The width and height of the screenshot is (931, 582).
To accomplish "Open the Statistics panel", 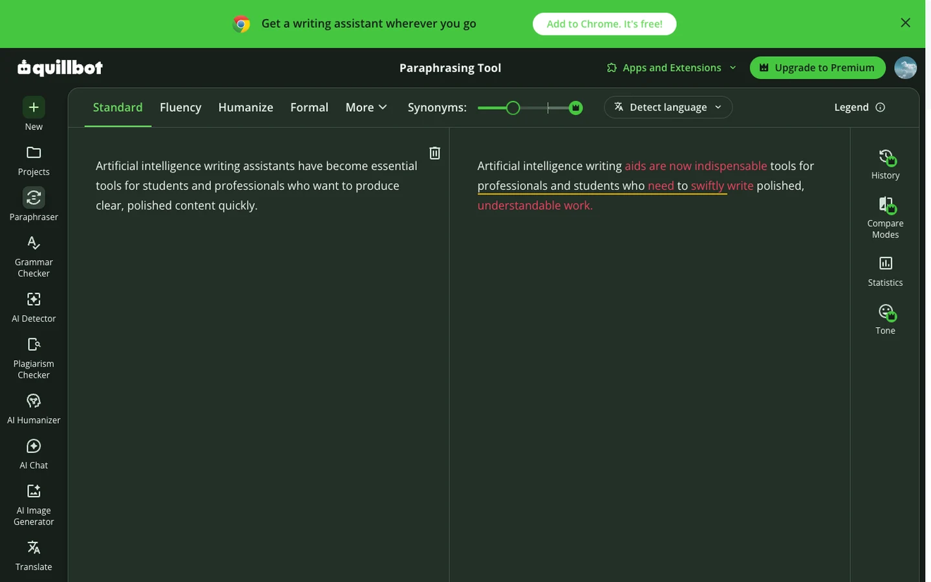I will click(885, 271).
